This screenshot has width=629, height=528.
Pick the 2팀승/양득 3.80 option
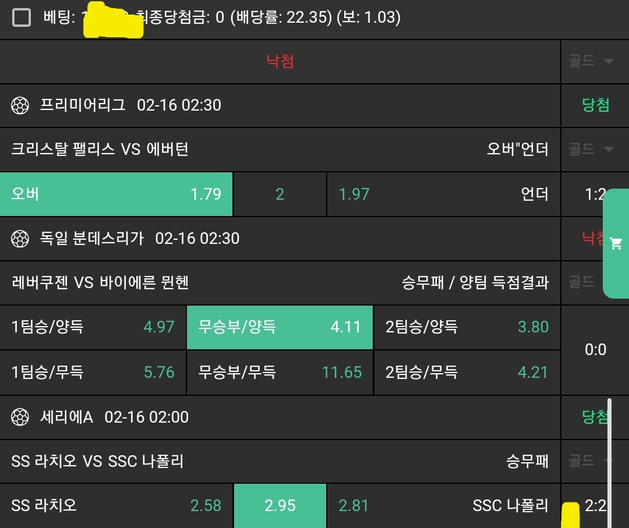(467, 327)
